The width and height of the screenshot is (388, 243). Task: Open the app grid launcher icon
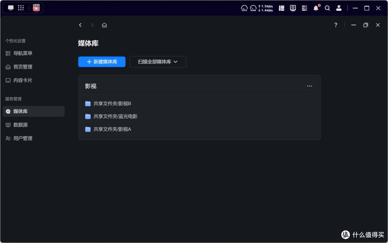pyautogui.click(x=21, y=8)
